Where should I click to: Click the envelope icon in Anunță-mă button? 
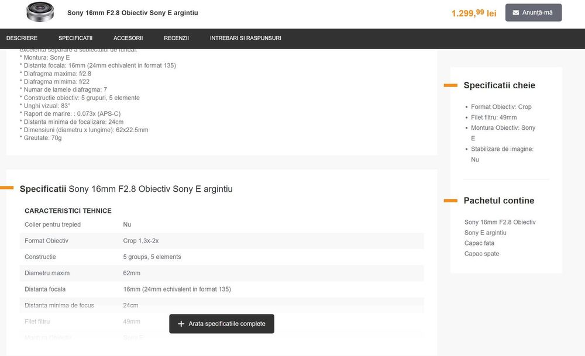tap(515, 13)
